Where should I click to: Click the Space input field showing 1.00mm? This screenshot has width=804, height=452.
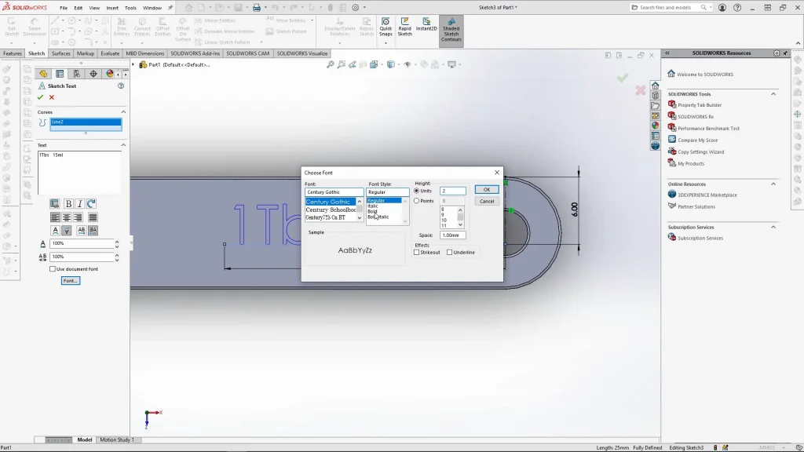pyautogui.click(x=453, y=235)
